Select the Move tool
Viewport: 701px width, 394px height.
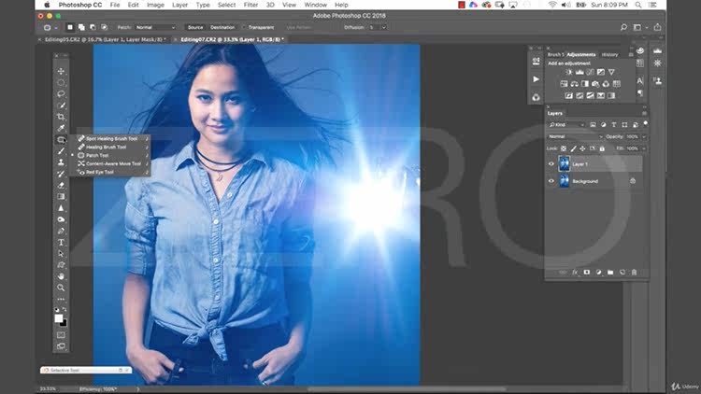click(61, 72)
